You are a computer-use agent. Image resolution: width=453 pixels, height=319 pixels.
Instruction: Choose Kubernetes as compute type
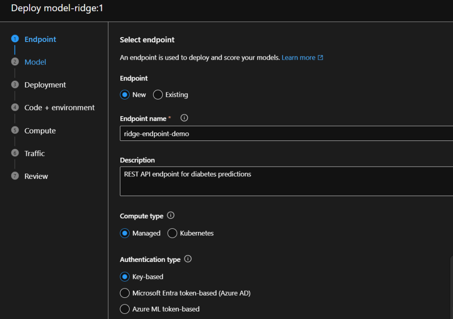[x=173, y=233]
